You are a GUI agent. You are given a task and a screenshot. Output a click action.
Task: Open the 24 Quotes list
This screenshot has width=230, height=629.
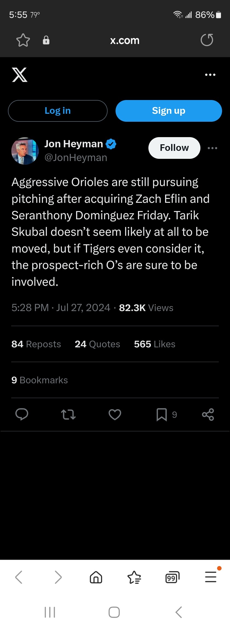coord(97,344)
